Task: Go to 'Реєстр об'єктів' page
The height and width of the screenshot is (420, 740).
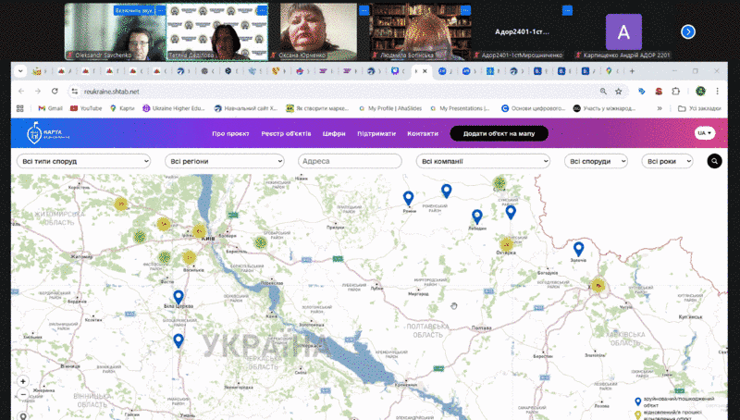Action: pos(286,133)
